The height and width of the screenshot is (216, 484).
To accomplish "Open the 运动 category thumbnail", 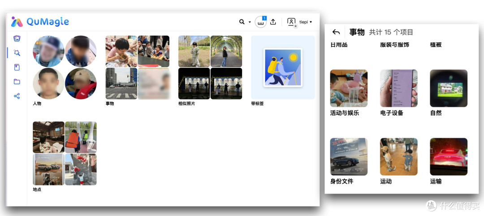I will [x=399, y=157].
